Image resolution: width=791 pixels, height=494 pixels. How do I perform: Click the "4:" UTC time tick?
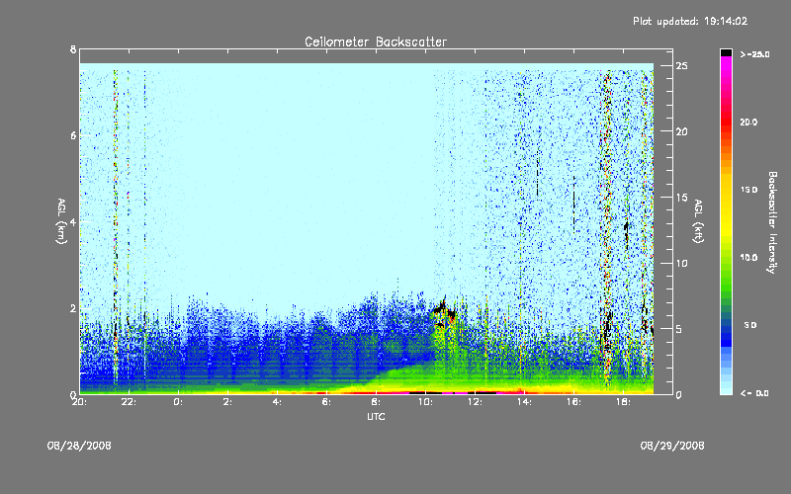pyautogui.click(x=277, y=402)
